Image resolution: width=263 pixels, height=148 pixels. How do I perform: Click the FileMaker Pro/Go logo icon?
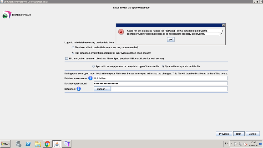point(7,15)
